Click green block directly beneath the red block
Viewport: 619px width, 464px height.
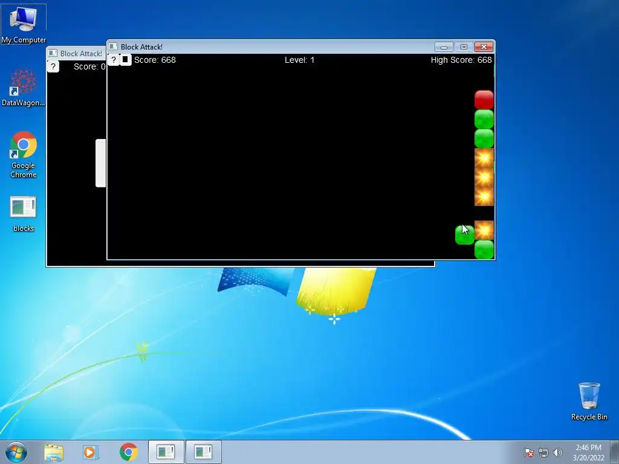pyautogui.click(x=484, y=119)
